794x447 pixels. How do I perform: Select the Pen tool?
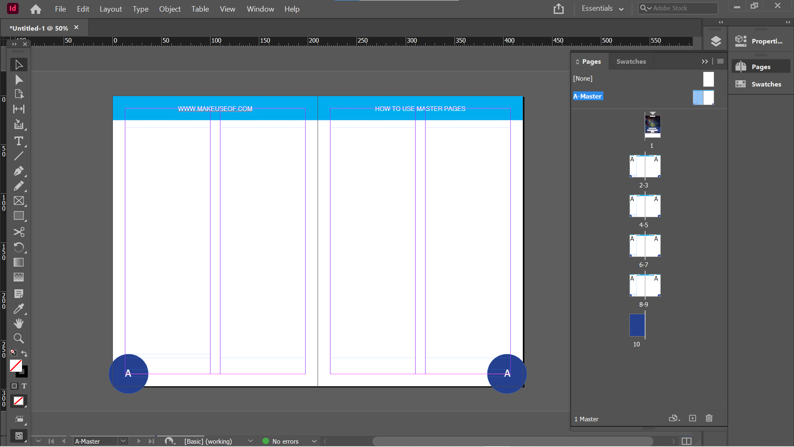click(x=19, y=171)
